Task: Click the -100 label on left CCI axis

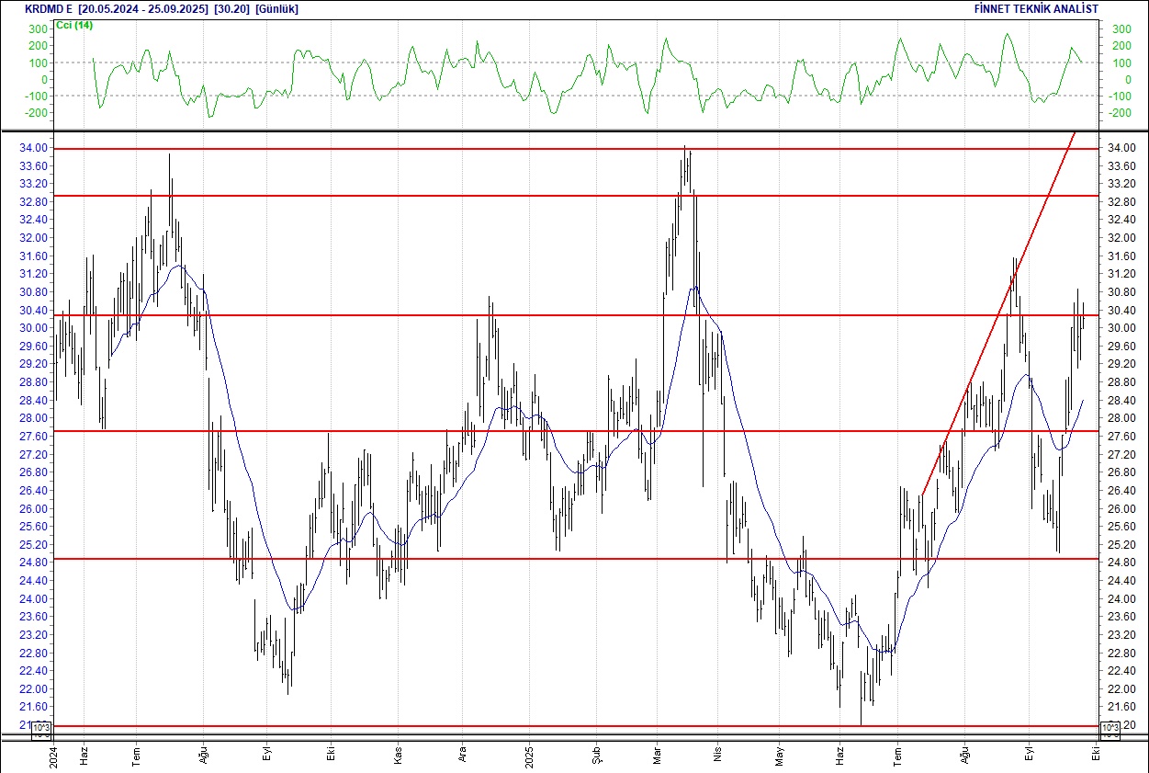Action: coord(35,97)
